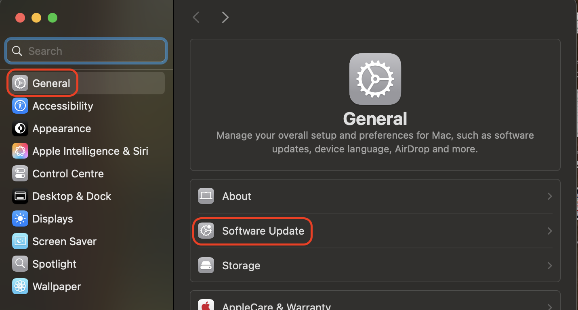Open the AppleCare & Warranty disclosure arrow
This screenshot has width=578, height=310.
(549, 306)
